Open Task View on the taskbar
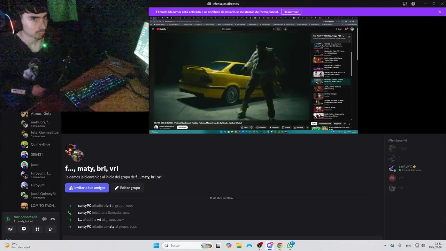Image resolution: width=446 pixels, height=251 pixels. (x=218, y=245)
